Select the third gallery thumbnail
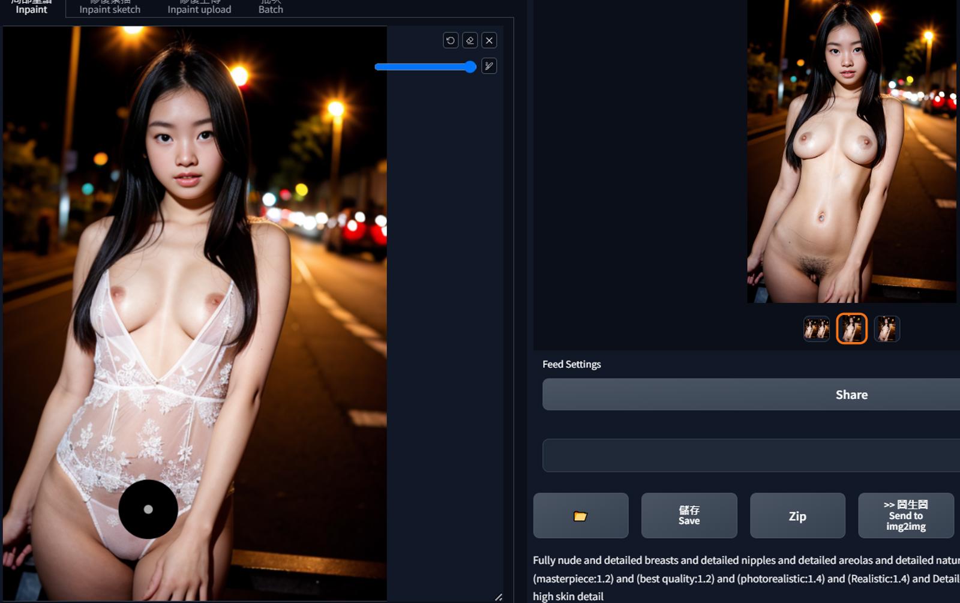This screenshot has width=960, height=603. click(x=887, y=329)
